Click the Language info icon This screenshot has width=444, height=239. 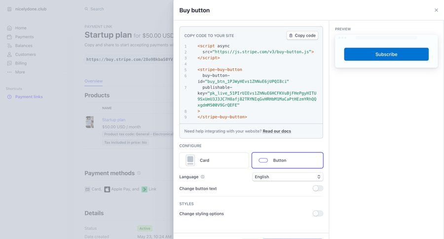(x=202, y=177)
